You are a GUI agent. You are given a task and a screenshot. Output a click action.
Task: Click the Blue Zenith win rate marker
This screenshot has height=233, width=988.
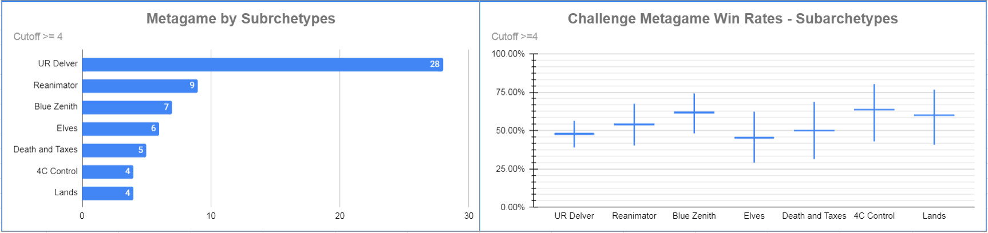(x=694, y=113)
